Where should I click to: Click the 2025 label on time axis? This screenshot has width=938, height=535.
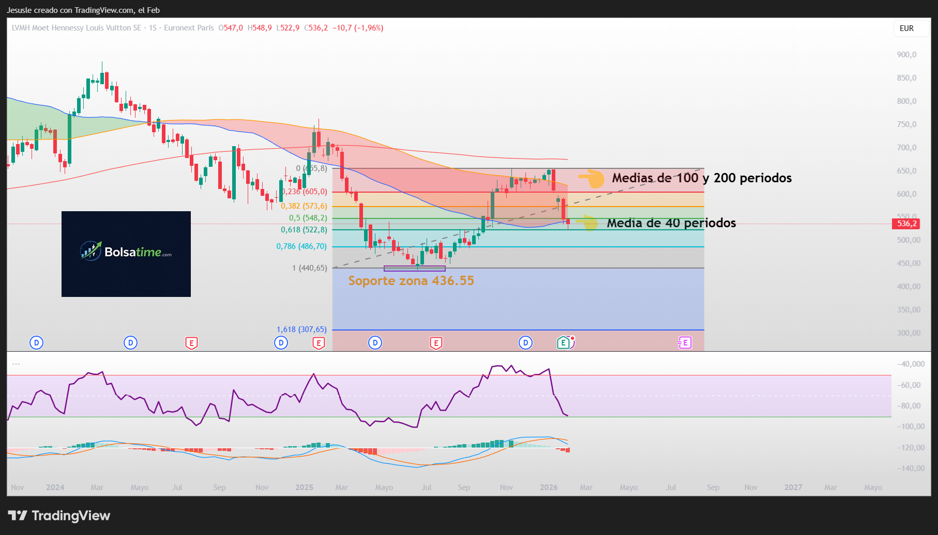pos(304,487)
